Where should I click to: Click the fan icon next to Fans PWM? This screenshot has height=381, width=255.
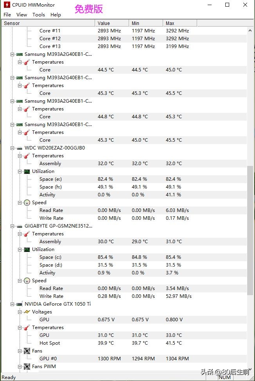point(26,366)
